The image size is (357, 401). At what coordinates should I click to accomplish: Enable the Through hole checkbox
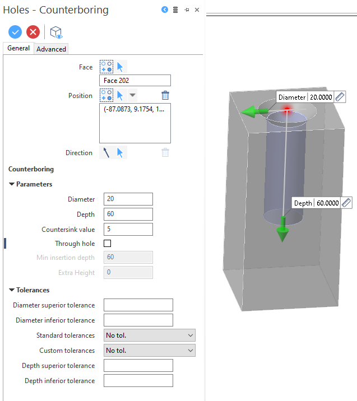point(107,243)
